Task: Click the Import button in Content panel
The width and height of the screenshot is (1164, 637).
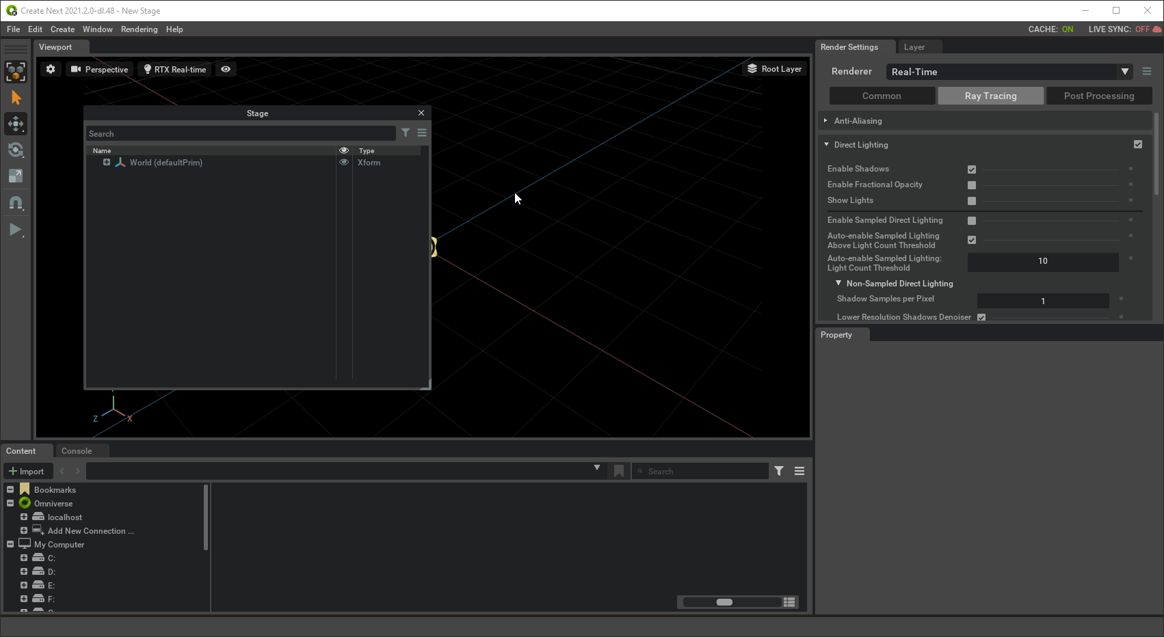Action: click(x=27, y=471)
